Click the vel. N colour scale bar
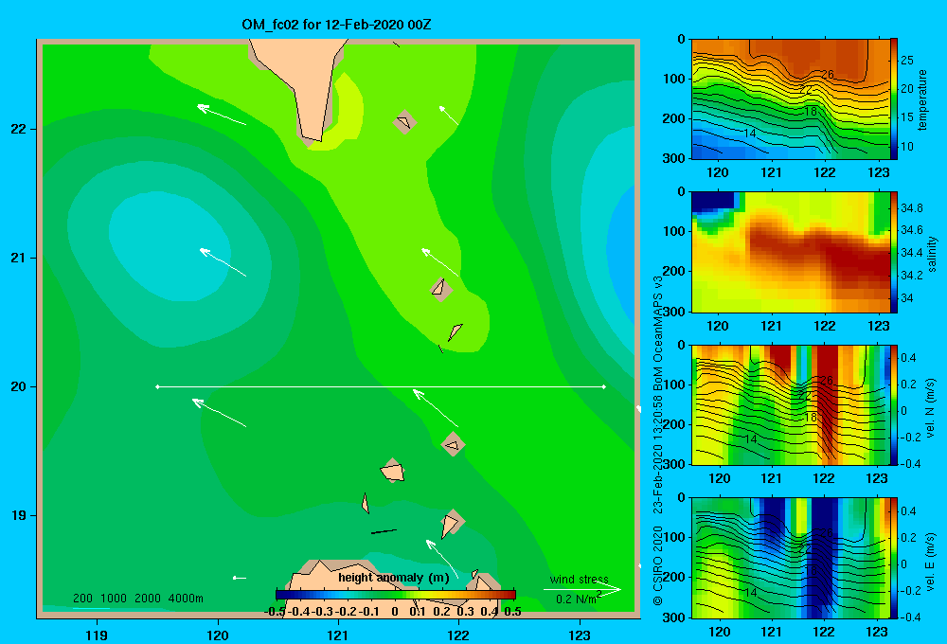Image resolution: width=947 pixels, height=644 pixels. pyautogui.click(x=894, y=404)
